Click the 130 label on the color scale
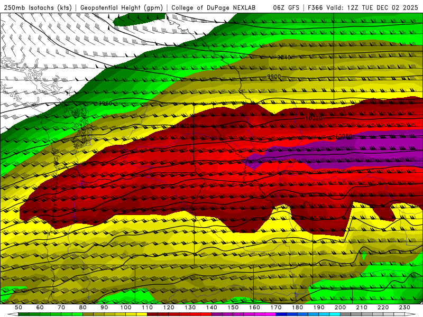Viewport: 423px width, 317px height. (x=190, y=307)
